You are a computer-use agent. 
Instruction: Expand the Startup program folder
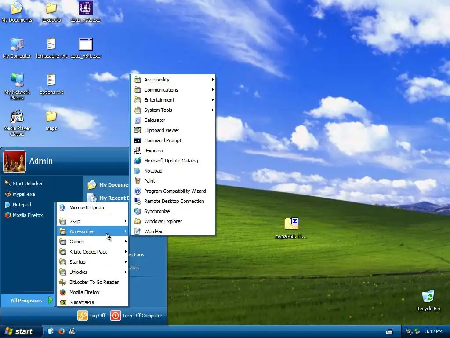click(x=92, y=262)
